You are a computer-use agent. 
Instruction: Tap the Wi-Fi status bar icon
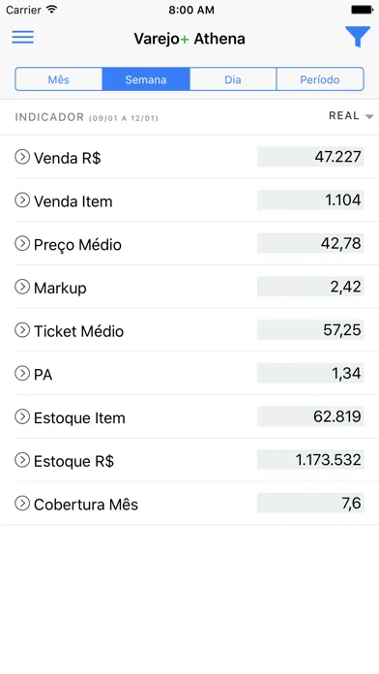pyautogui.click(x=52, y=9)
